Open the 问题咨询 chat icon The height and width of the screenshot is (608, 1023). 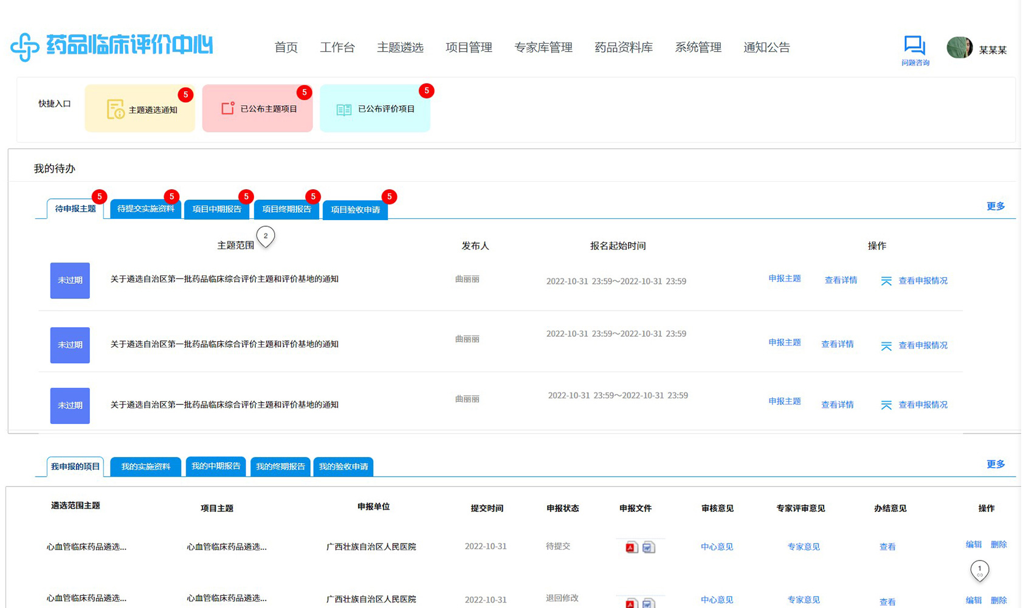tap(914, 46)
